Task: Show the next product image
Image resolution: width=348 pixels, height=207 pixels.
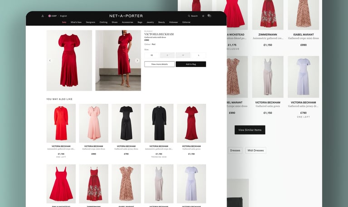Action: 137,60
